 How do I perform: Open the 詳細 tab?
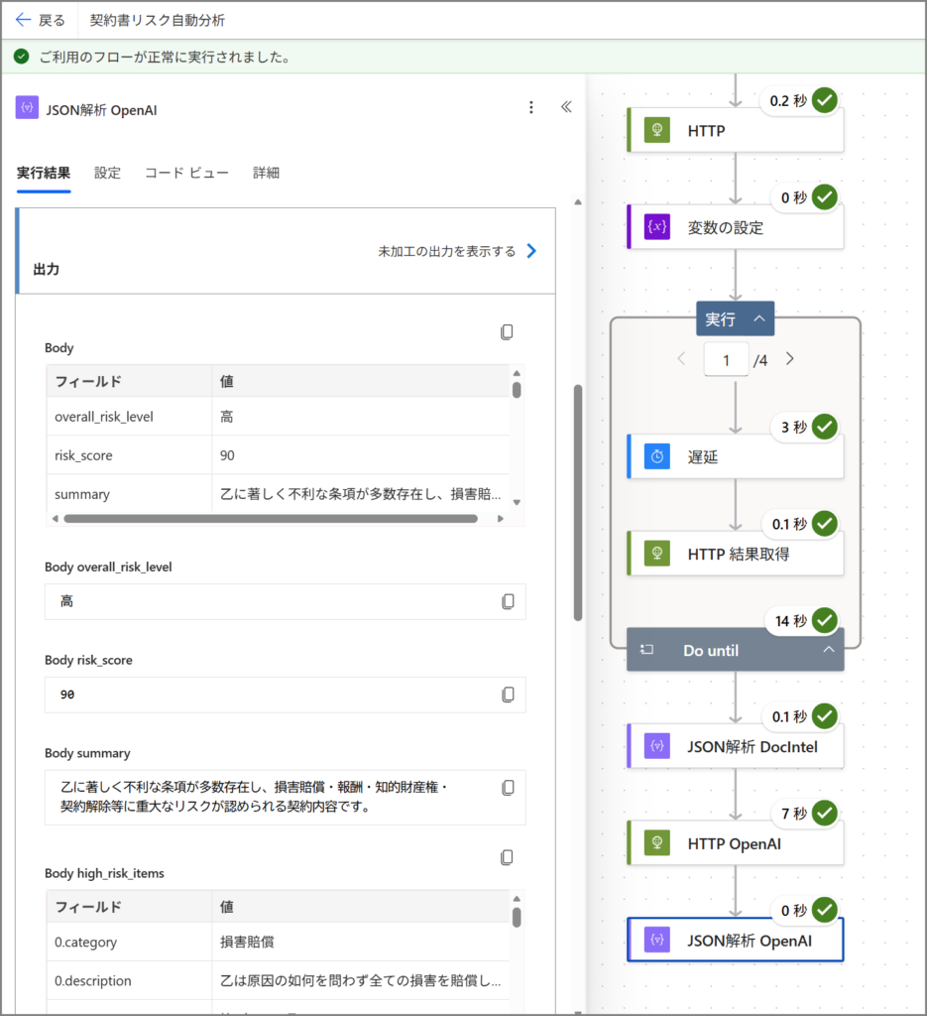pos(266,173)
